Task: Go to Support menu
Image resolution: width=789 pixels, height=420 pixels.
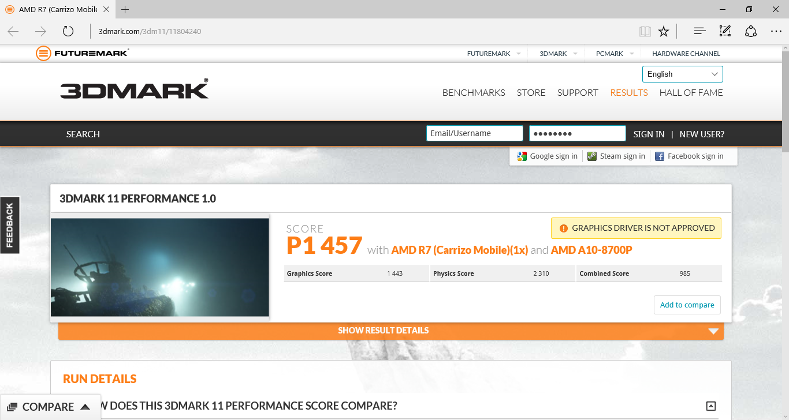Action: (x=578, y=92)
